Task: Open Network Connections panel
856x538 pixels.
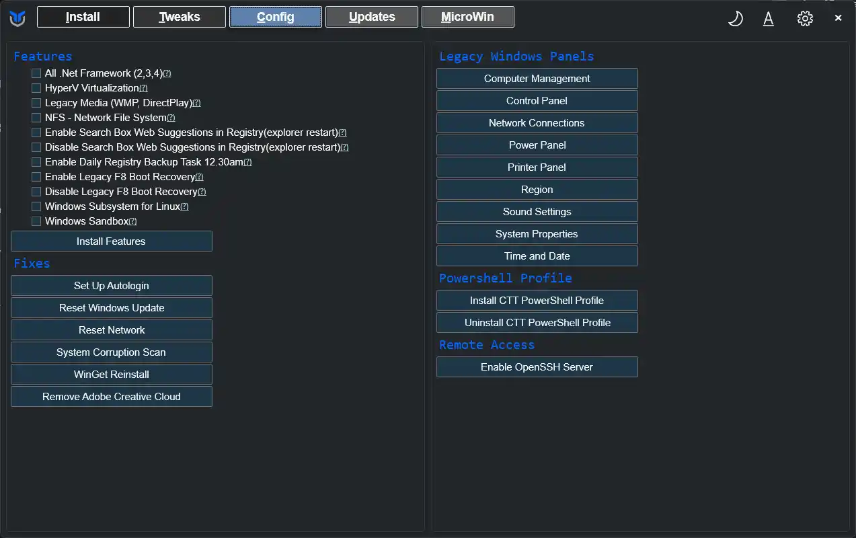Action: pos(537,123)
